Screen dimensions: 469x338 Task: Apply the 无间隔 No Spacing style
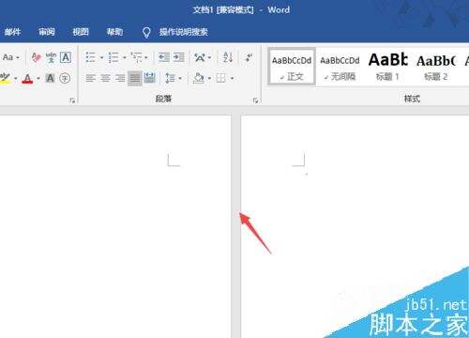[x=340, y=67]
